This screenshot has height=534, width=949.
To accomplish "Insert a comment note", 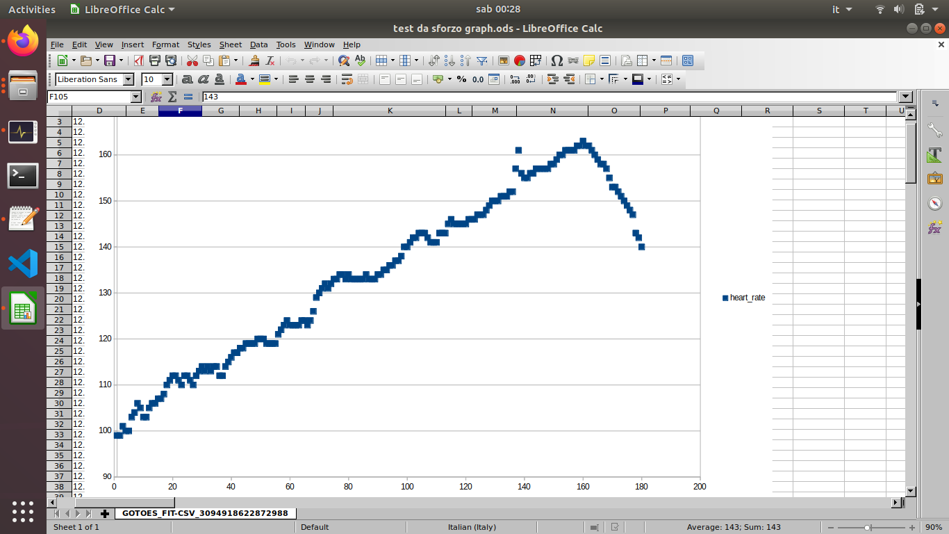I will click(589, 60).
